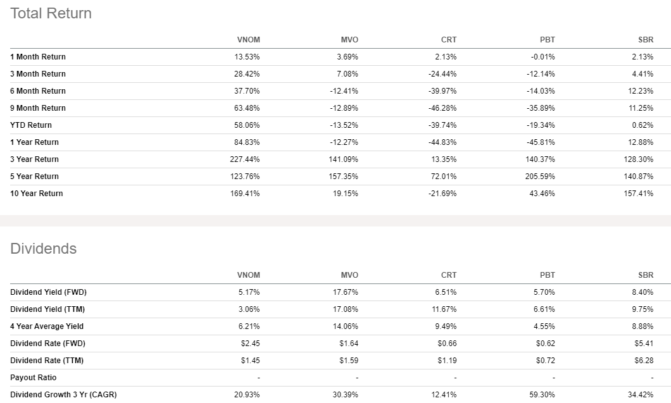The width and height of the screenshot is (671, 403).
Task: Select Dividend Growth 3 Yr (CAGR) label
Action: (x=63, y=395)
